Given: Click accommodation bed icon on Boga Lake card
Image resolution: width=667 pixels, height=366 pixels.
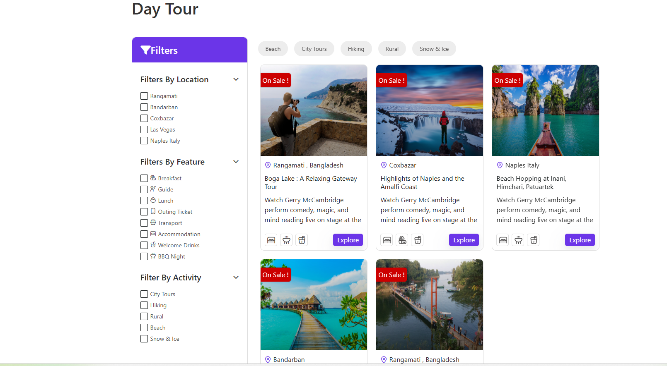Looking at the screenshot, I should pos(271,240).
